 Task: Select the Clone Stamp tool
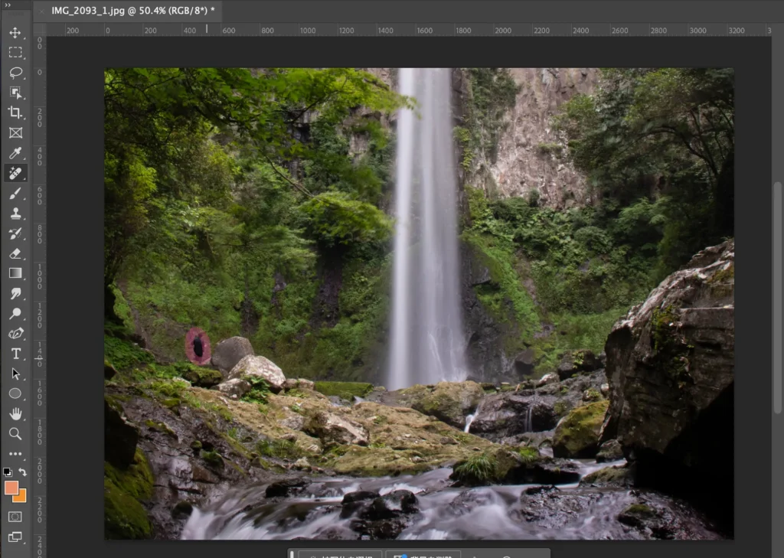[15, 214]
